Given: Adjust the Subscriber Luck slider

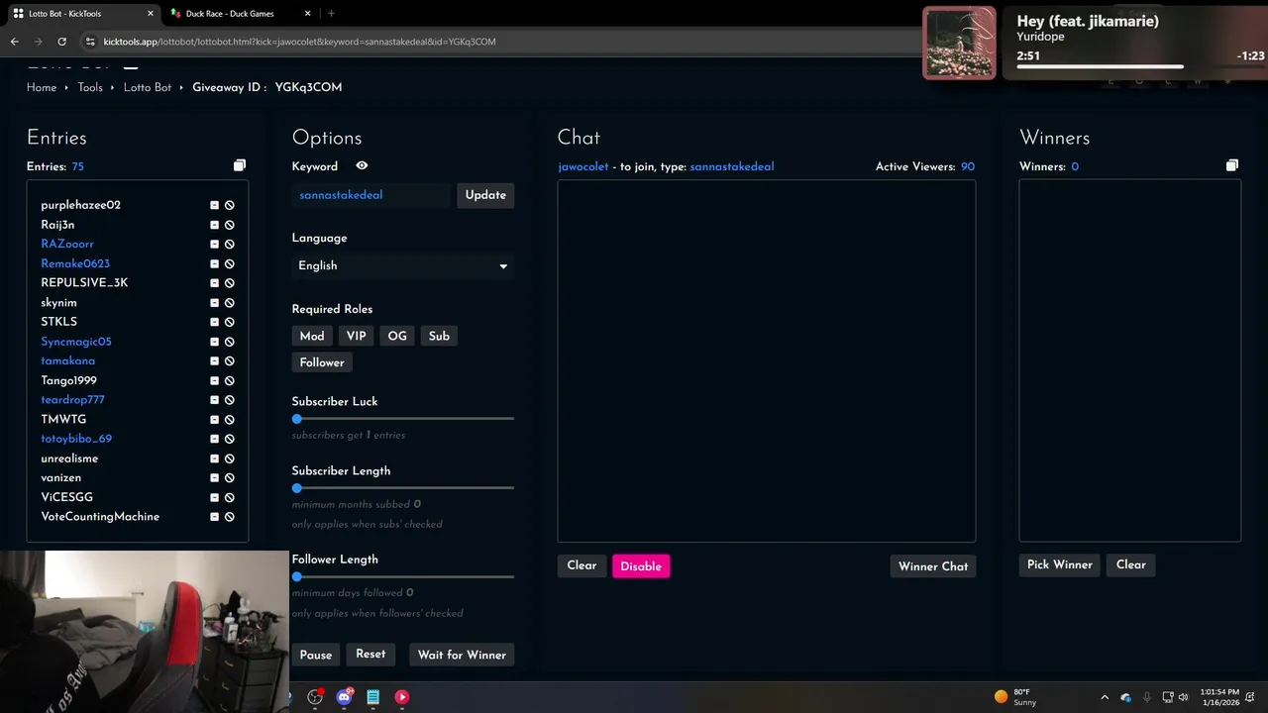Looking at the screenshot, I should [x=403, y=419].
